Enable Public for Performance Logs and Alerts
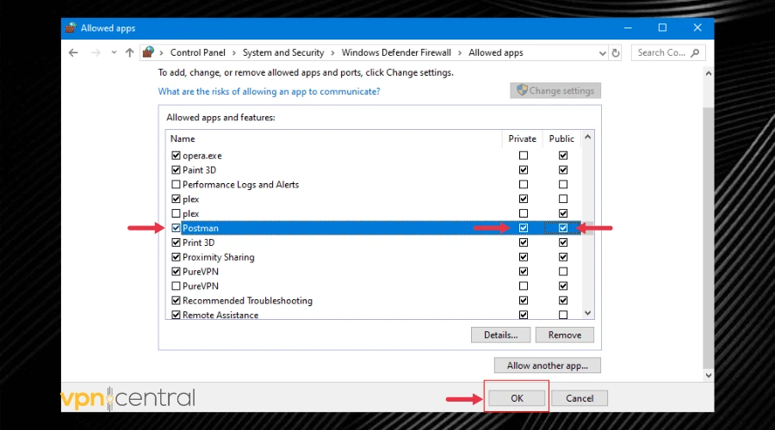 coord(563,185)
